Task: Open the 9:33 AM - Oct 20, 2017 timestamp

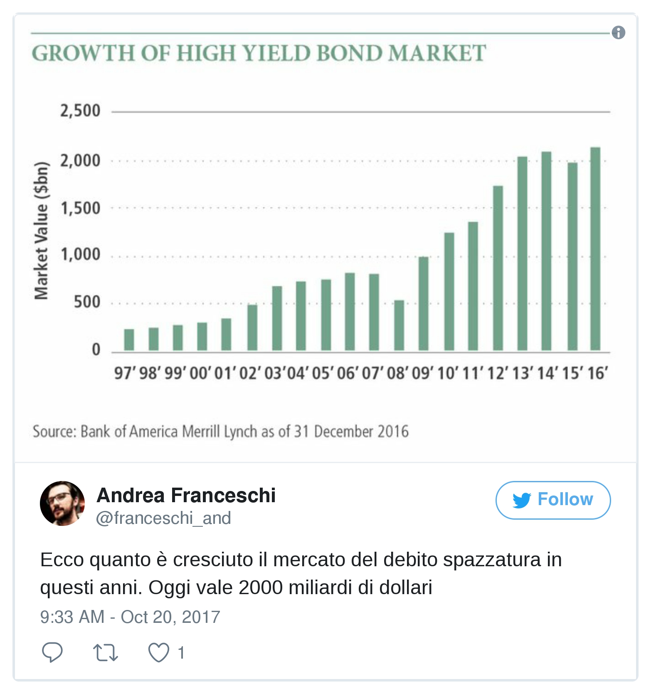Action: coord(130,617)
